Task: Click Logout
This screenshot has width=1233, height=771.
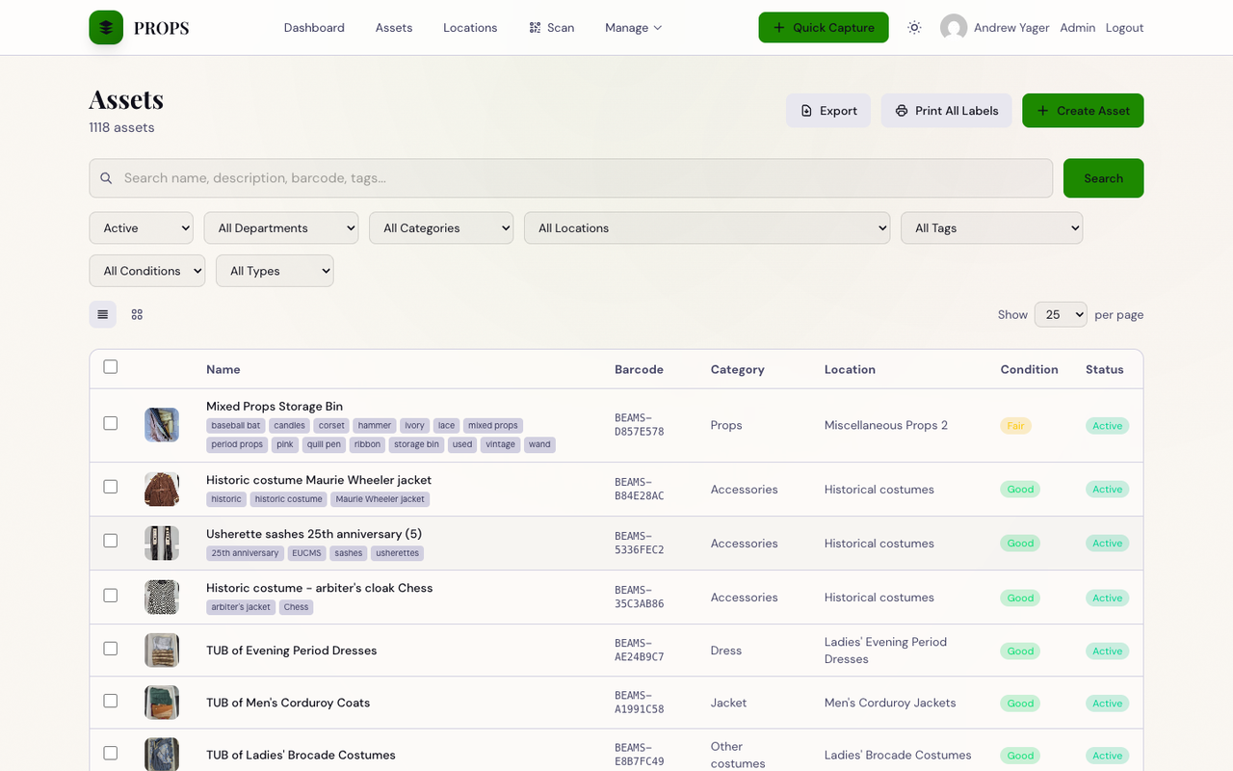Action: pos(1124,27)
